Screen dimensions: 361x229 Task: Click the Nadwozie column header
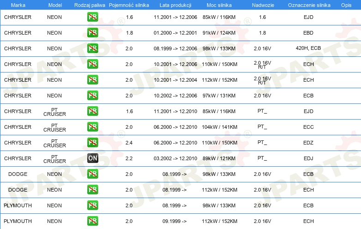tap(262, 5)
